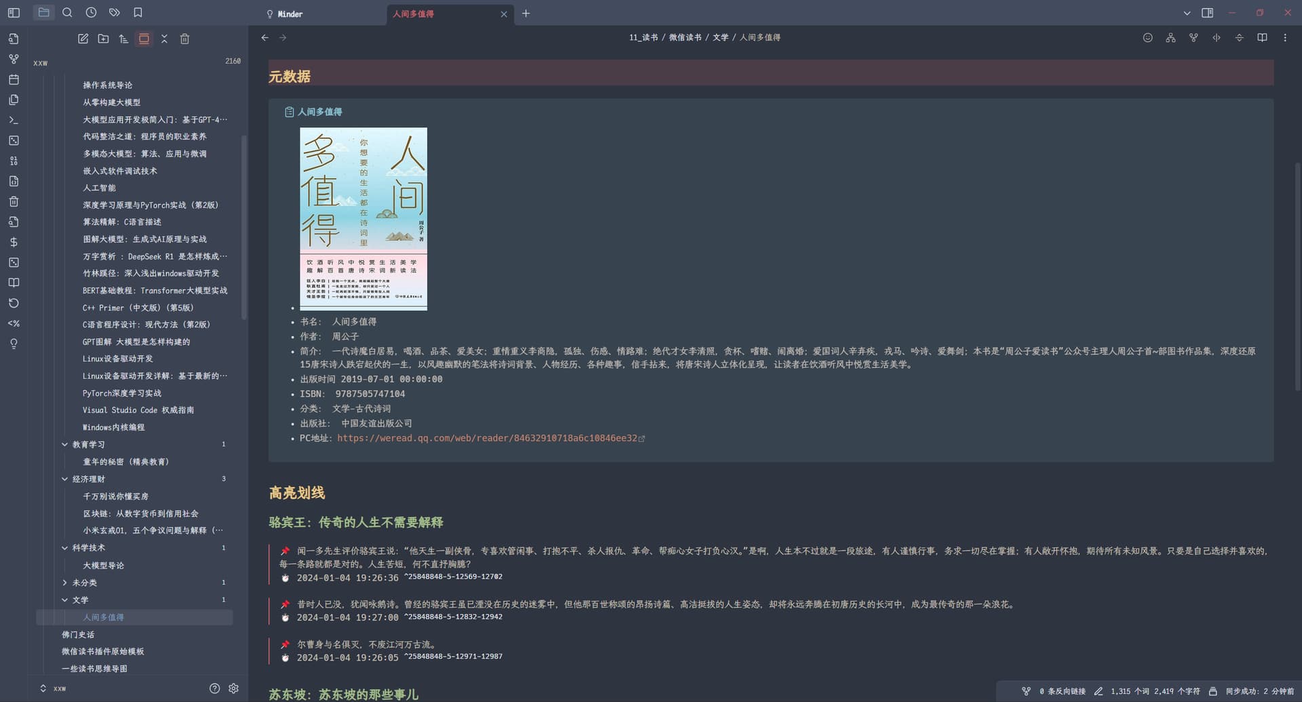Click the book cover image

tap(363, 219)
